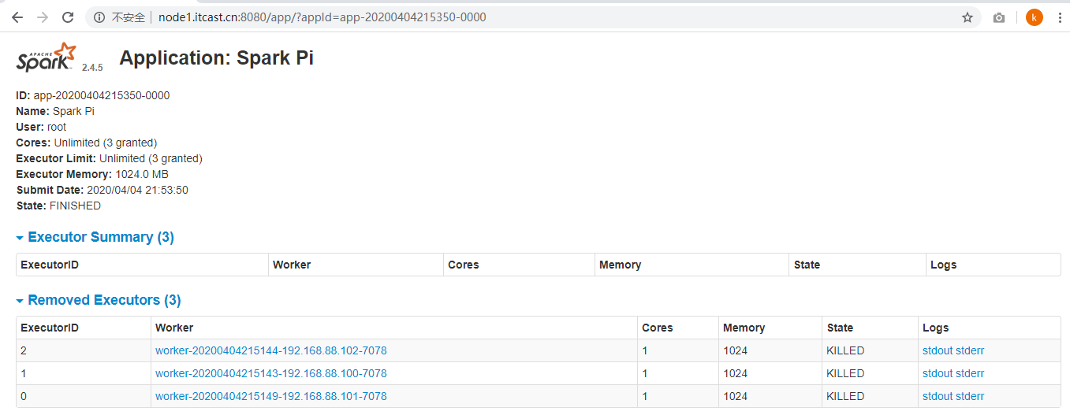Collapse the Executor Summary (3) section
This screenshot has width=1070, height=415.
pyautogui.click(x=95, y=237)
